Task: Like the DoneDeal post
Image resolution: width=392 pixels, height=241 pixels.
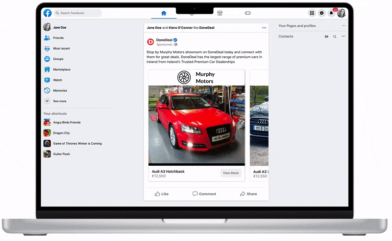Action: [162, 194]
